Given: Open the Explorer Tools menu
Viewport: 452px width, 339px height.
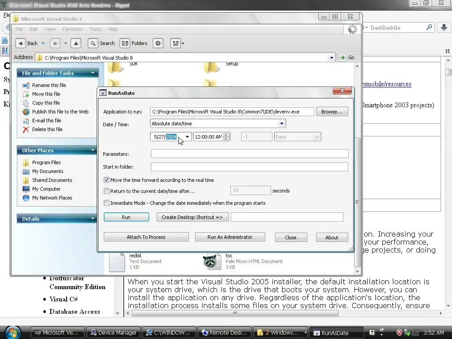Looking at the screenshot, I should tap(95, 29).
